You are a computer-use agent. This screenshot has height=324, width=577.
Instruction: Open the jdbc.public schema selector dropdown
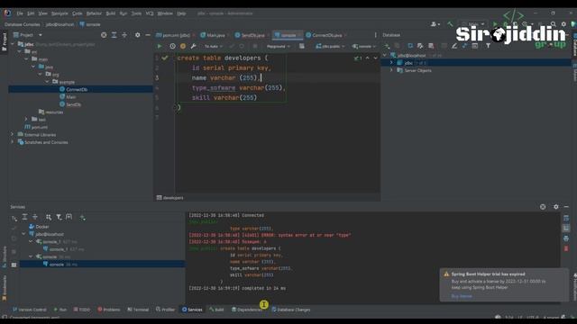(x=330, y=47)
